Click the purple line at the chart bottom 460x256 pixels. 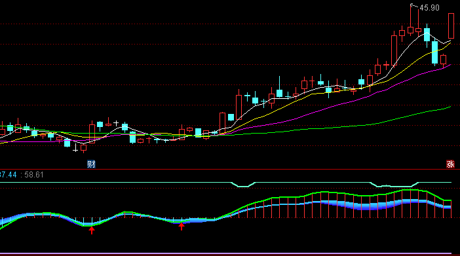[x=225, y=253]
